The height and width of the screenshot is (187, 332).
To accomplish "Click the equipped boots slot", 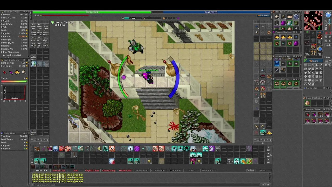I will 313,53.
